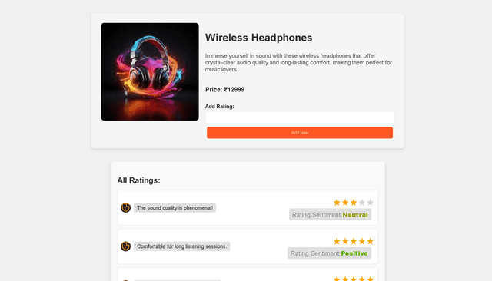The height and width of the screenshot is (281, 492).
Task: Select third star of the phenomenal review
Action: coord(354,203)
